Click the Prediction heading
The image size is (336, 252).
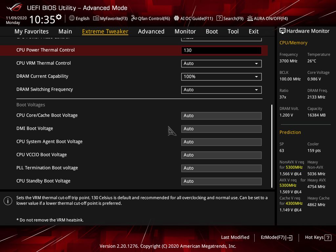290,132
